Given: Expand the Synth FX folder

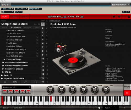Looking at the screenshot, I should [2, 75].
